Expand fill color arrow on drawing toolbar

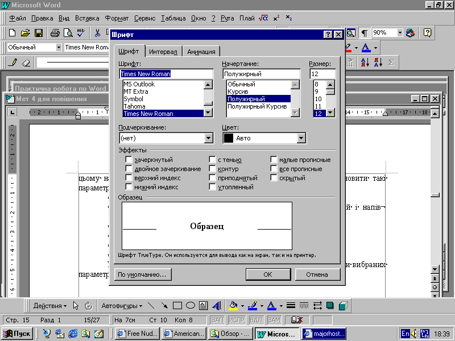click(x=242, y=306)
